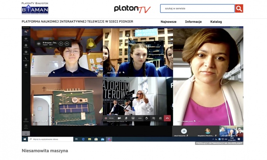Open the Teams (Zespoły) sidebar icon
Screen dimensions: 267x160
pyautogui.click(x=26, y=39)
